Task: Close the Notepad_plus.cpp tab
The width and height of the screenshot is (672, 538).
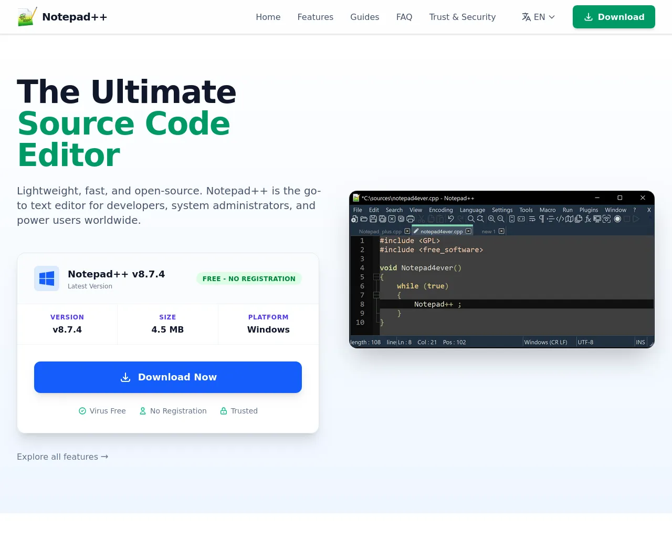Action: 407,231
